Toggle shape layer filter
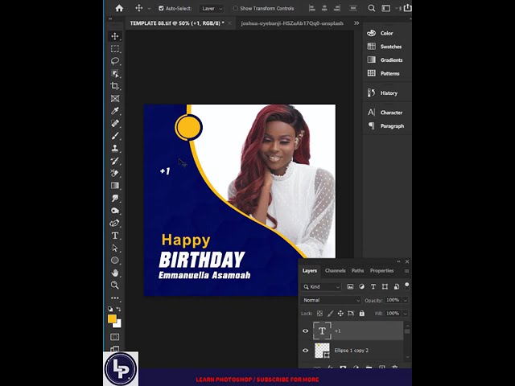515x386 pixels. (x=385, y=286)
